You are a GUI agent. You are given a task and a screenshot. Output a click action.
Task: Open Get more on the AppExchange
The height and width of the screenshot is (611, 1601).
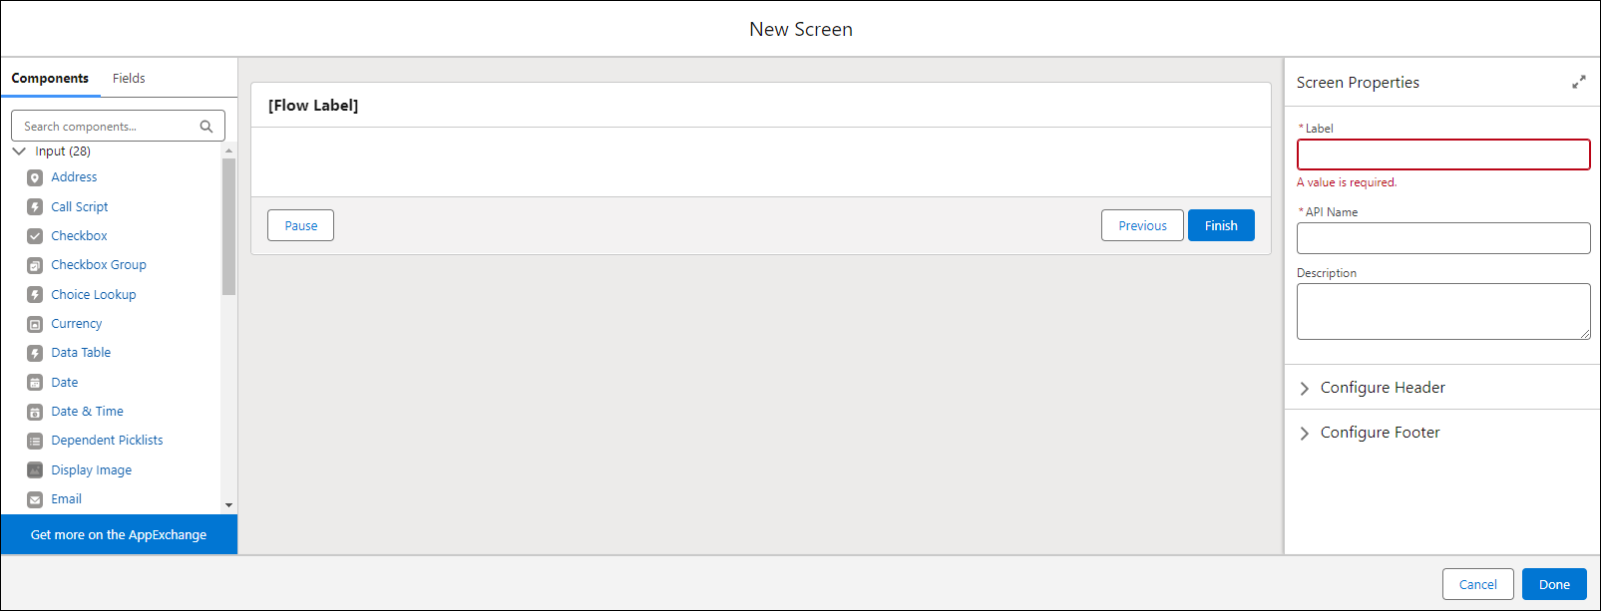pos(119,534)
